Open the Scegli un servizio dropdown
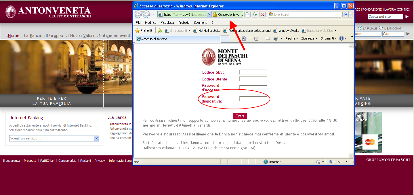The width and height of the screenshot is (414, 195). coord(54,138)
